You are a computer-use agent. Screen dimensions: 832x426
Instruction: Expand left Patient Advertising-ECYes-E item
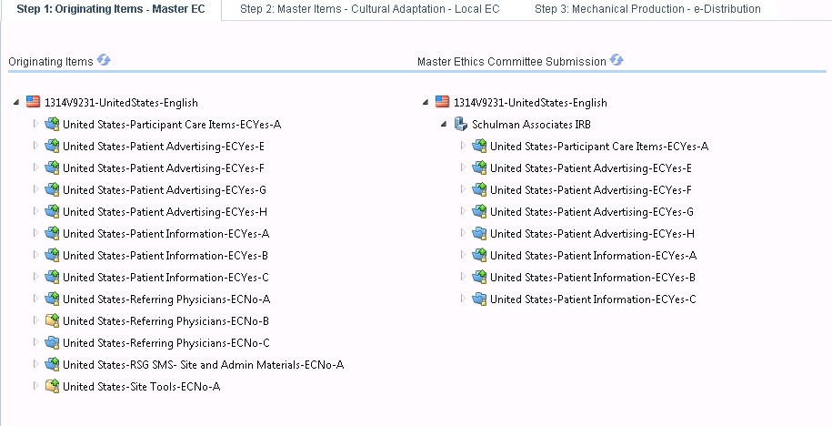pyautogui.click(x=36, y=147)
